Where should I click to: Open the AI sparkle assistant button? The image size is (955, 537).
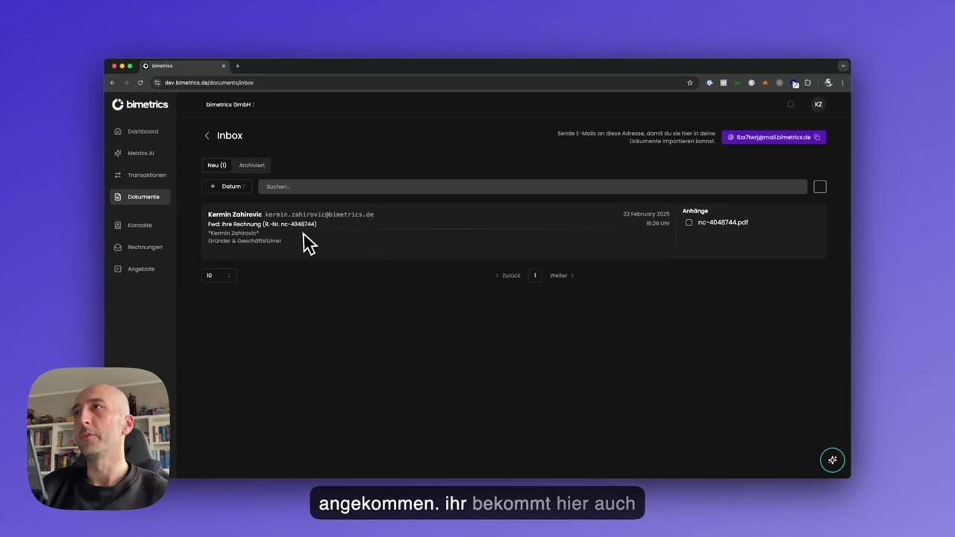point(833,460)
